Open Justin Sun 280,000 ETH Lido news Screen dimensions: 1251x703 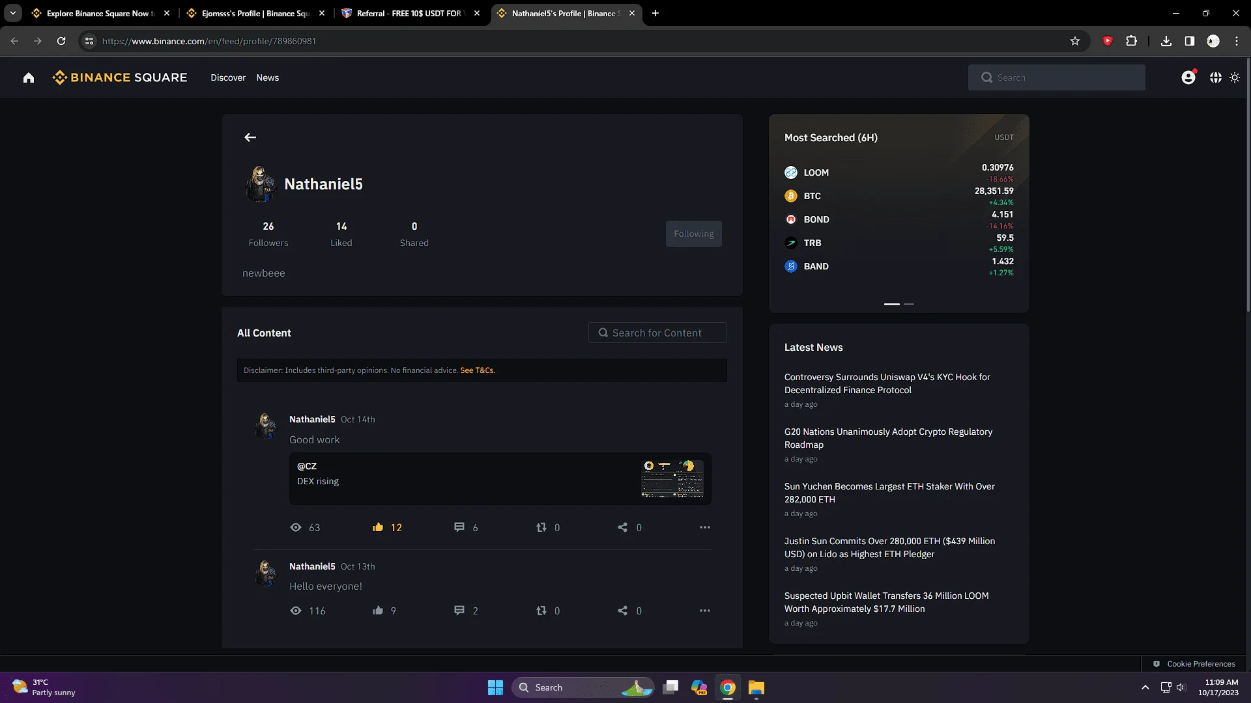pyautogui.click(x=889, y=547)
